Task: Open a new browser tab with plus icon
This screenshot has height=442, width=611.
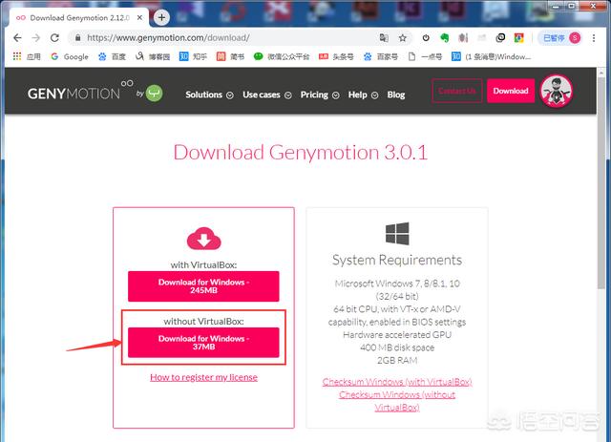Action: (161, 17)
